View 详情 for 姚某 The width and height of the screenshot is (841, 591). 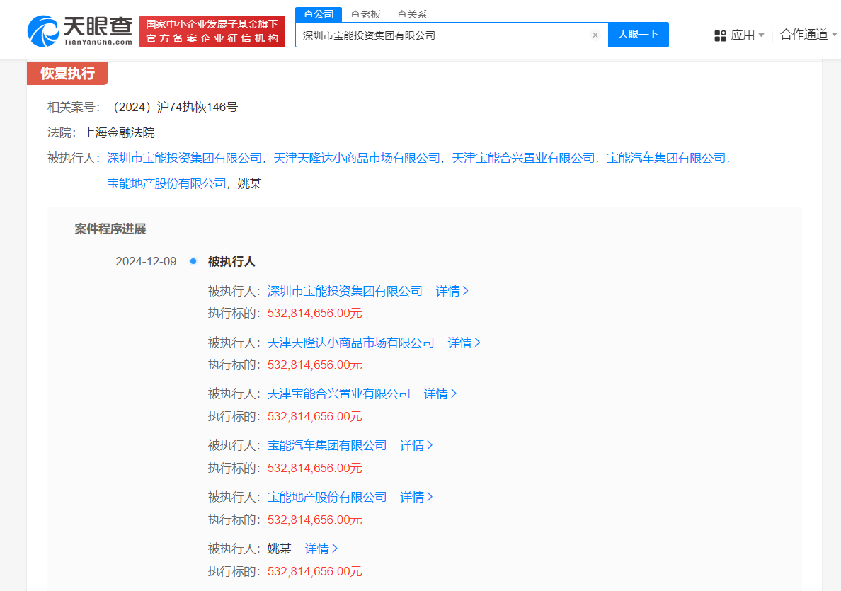point(321,549)
